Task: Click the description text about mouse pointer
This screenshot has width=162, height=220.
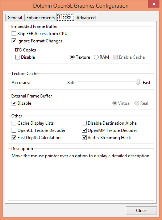Action: (81, 156)
